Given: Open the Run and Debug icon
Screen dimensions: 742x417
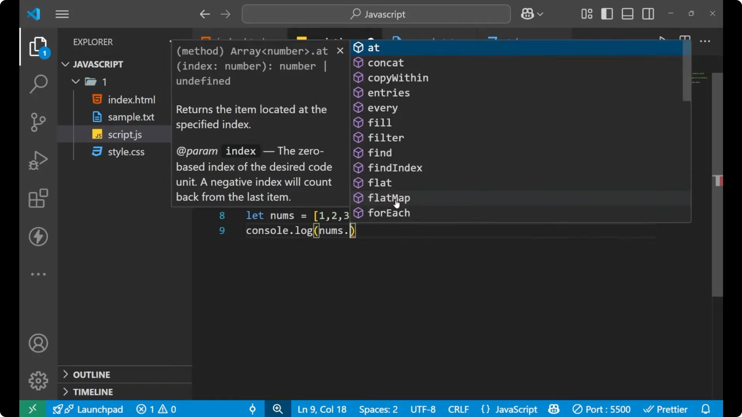Looking at the screenshot, I should pyautogui.click(x=38, y=160).
